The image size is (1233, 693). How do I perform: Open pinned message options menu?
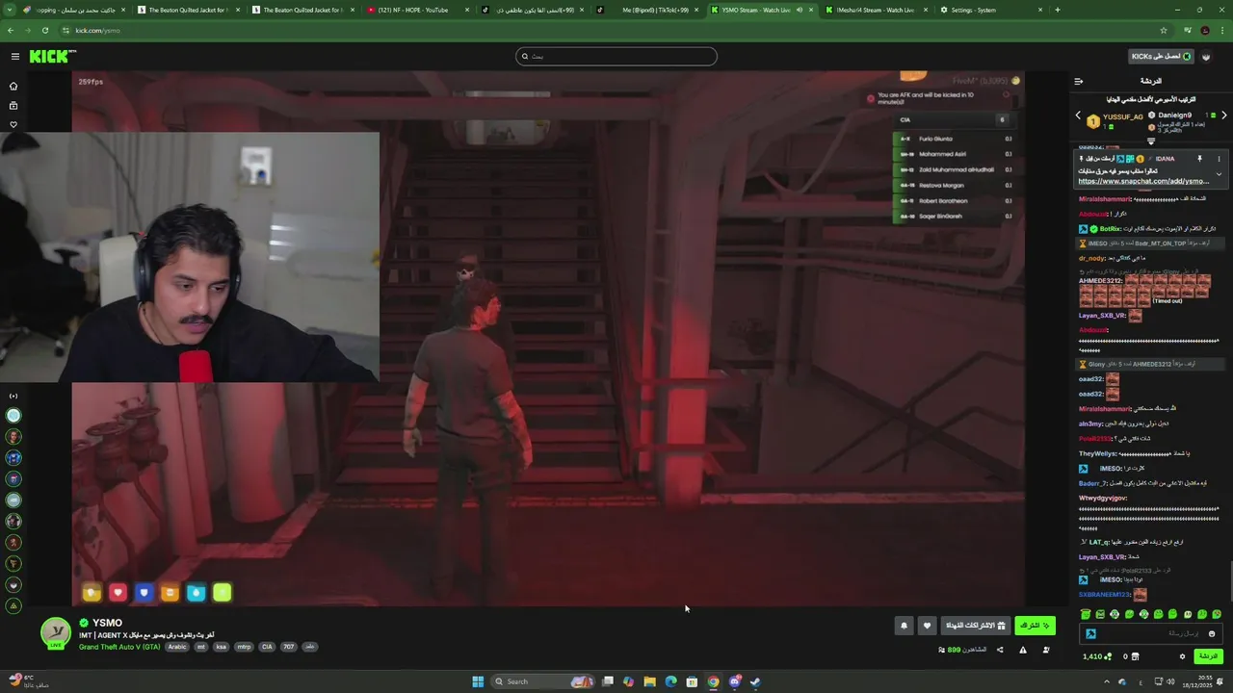(x=1219, y=159)
